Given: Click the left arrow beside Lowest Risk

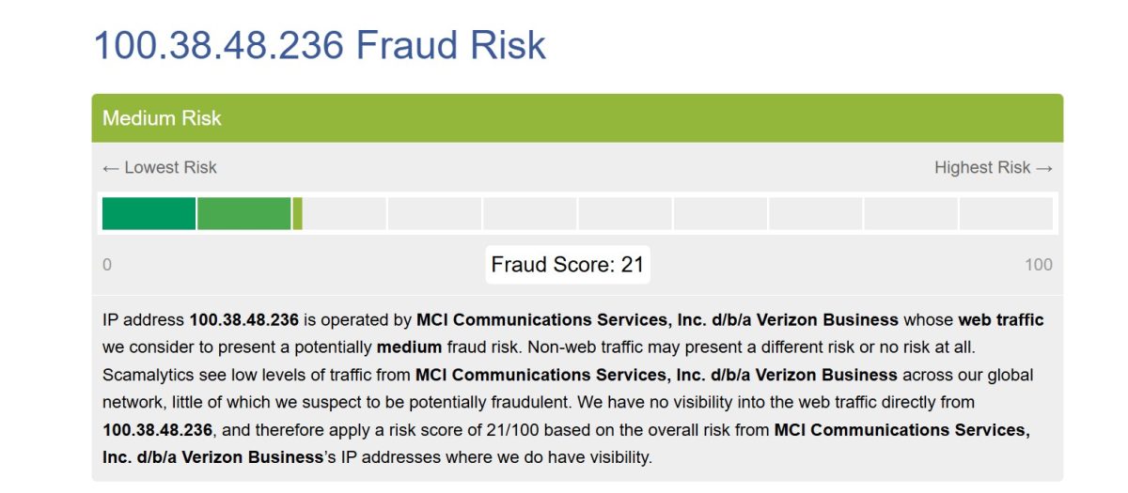Looking at the screenshot, I should [111, 168].
